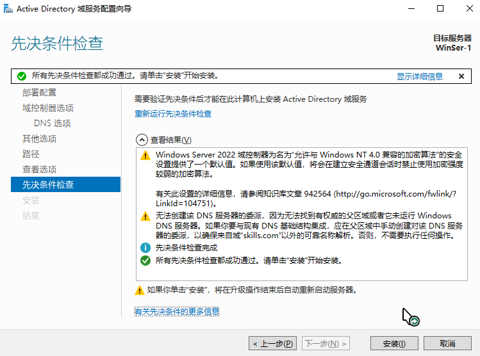Close the wizard window
The width and height of the screenshot is (480, 356).
tap(470, 8)
